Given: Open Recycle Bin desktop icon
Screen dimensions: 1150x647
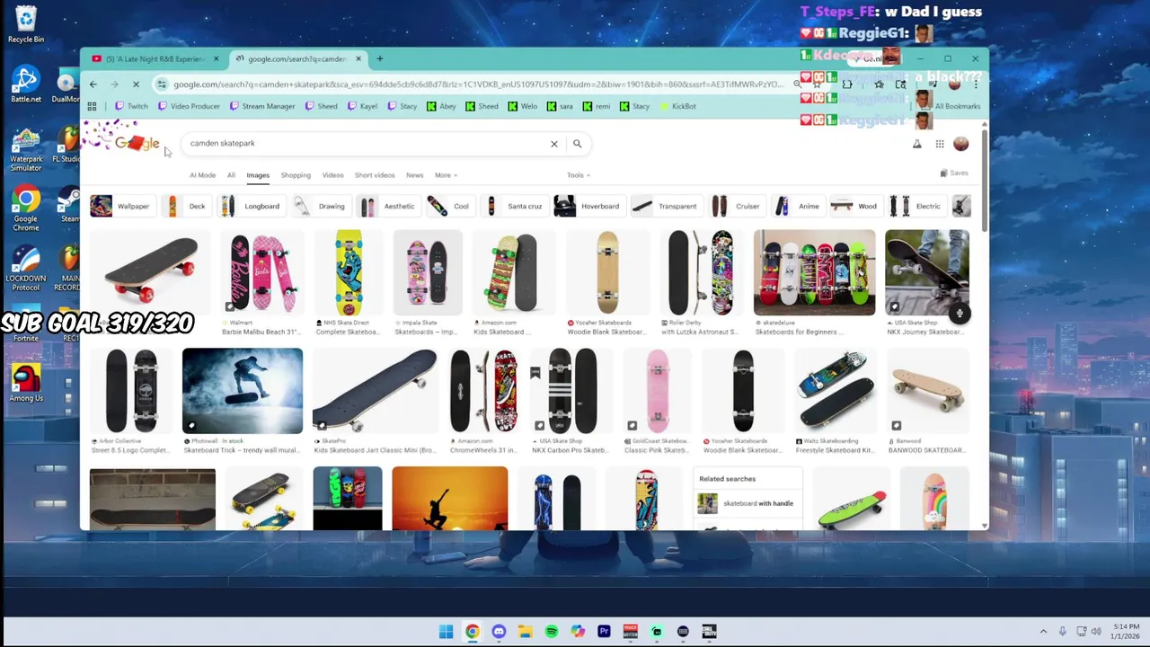Looking at the screenshot, I should (x=26, y=24).
